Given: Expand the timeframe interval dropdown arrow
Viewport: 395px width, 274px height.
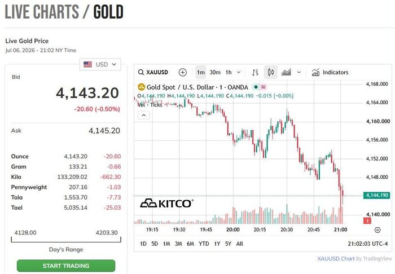Looking at the screenshot, I should [x=239, y=73].
